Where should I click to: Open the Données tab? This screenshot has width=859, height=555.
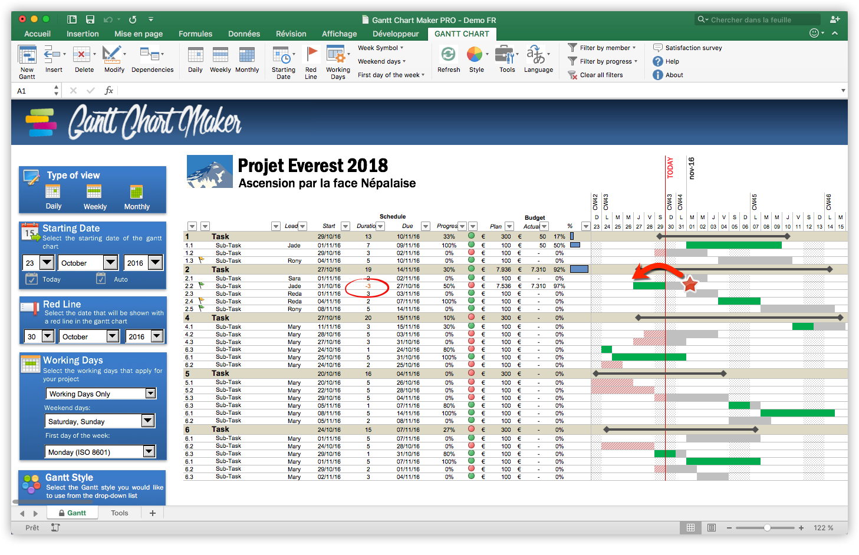tap(244, 34)
